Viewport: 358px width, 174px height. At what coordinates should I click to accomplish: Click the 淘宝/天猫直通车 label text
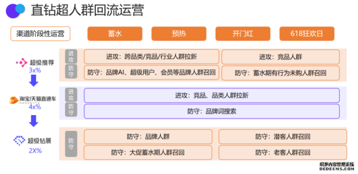pyautogui.click(x=38, y=99)
